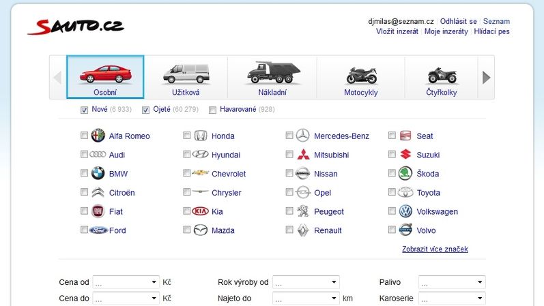Select the Čtyřkolky category tab
This screenshot has width=544, height=306.
[x=442, y=77]
